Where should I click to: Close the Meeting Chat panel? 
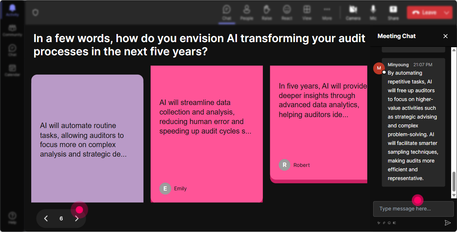coord(446,36)
